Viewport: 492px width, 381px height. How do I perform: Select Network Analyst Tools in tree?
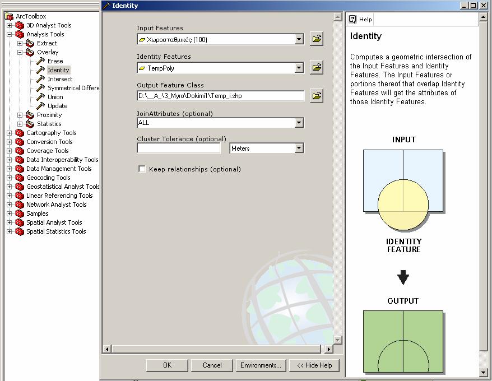coord(57,205)
